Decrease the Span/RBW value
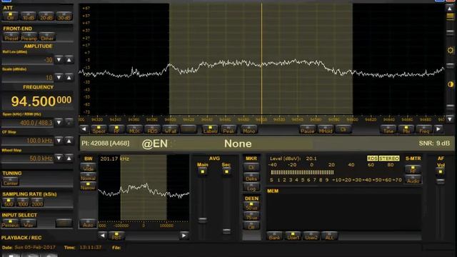 click(x=59, y=122)
